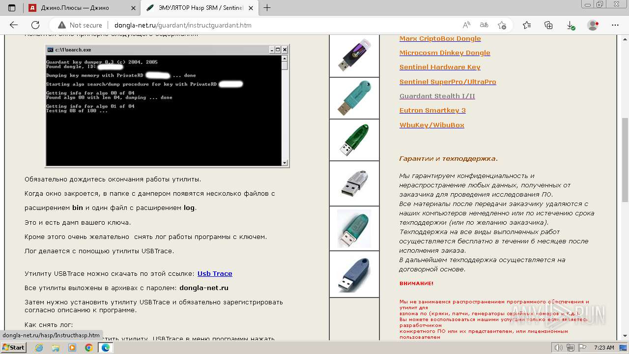The width and height of the screenshot is (629, 354).
Task: Open the Guardant Stealth I/II link
Action: [x=437, y=96]
